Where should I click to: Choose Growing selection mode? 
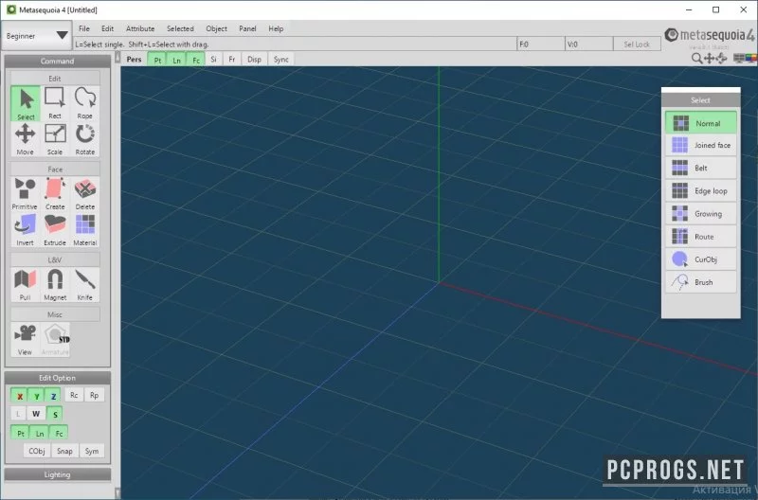pos(701,213)
